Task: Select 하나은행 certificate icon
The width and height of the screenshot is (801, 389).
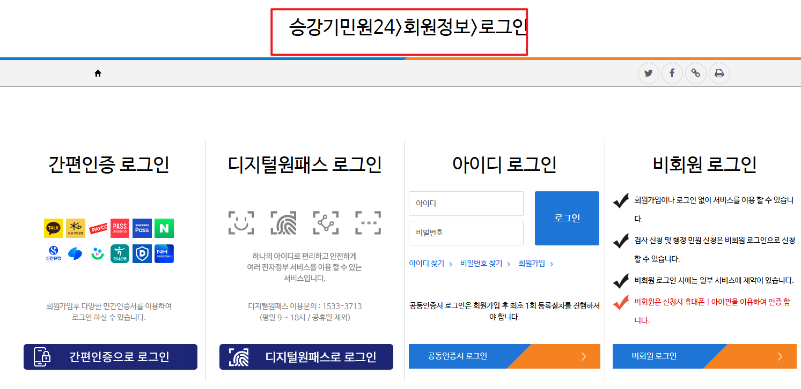Action: [120, 253]
